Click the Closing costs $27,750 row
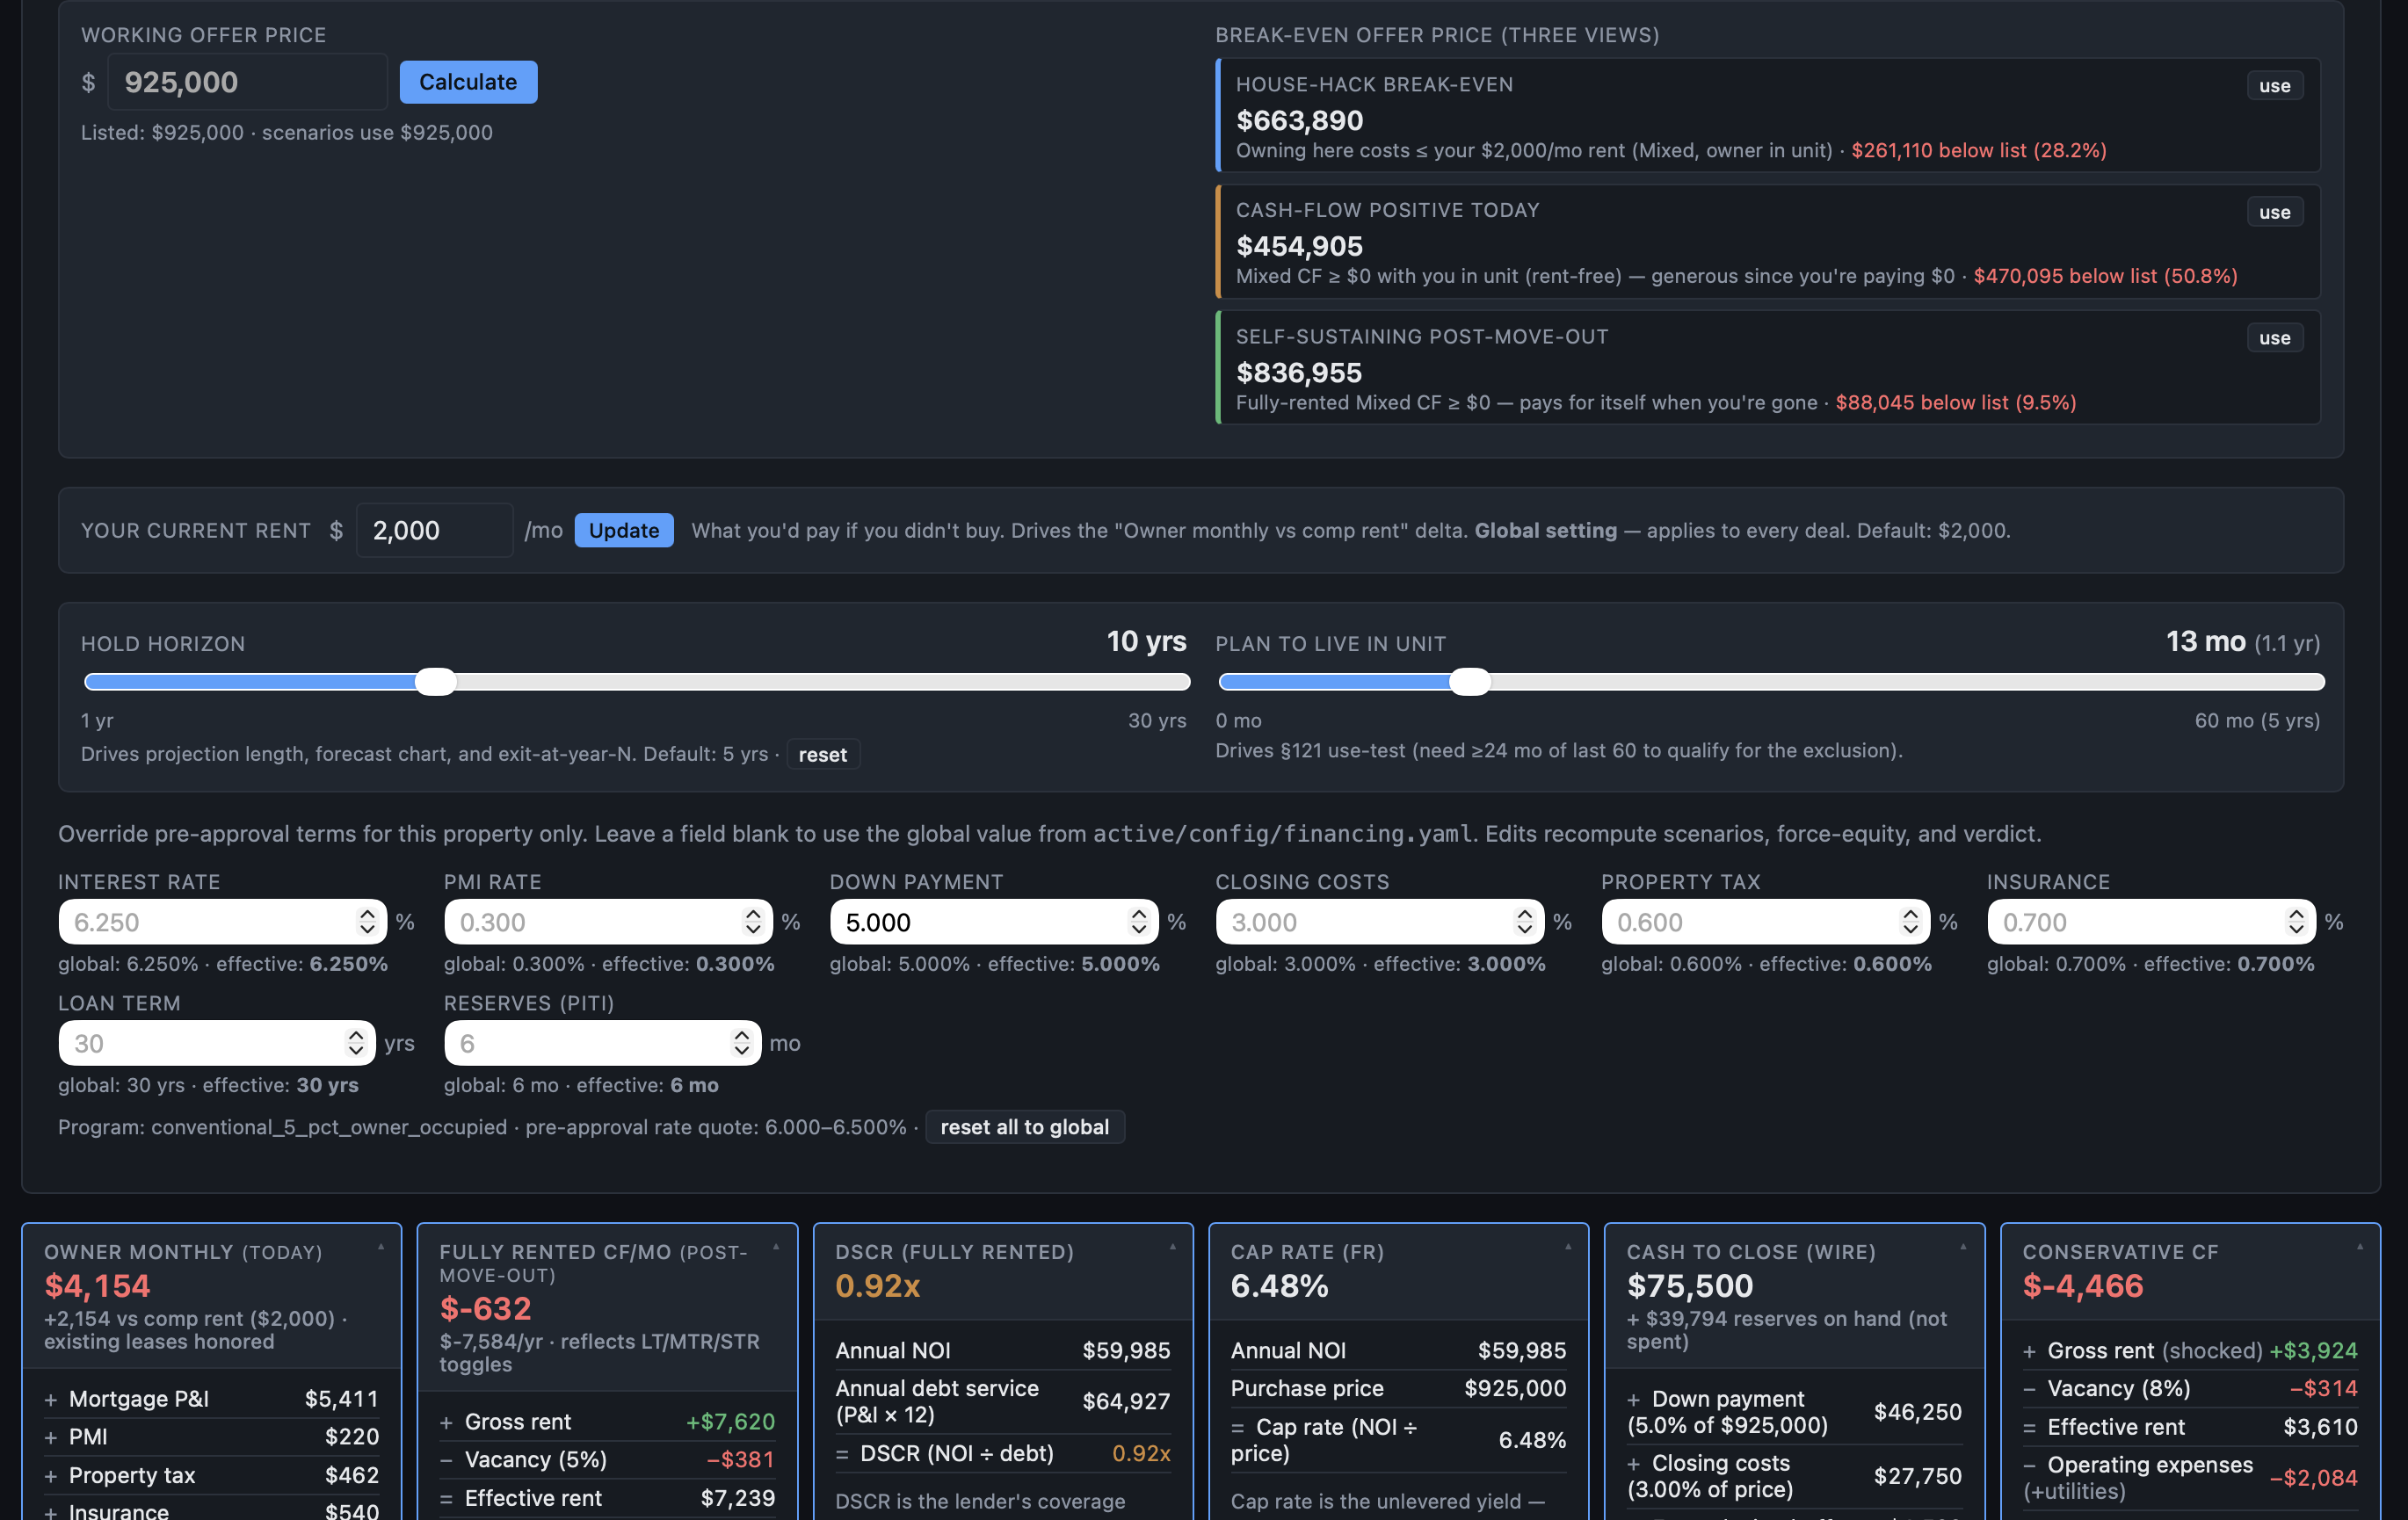The height and width of the screenshot is (1520, 2408). pyautogui.click(x=1794, y=1476)
